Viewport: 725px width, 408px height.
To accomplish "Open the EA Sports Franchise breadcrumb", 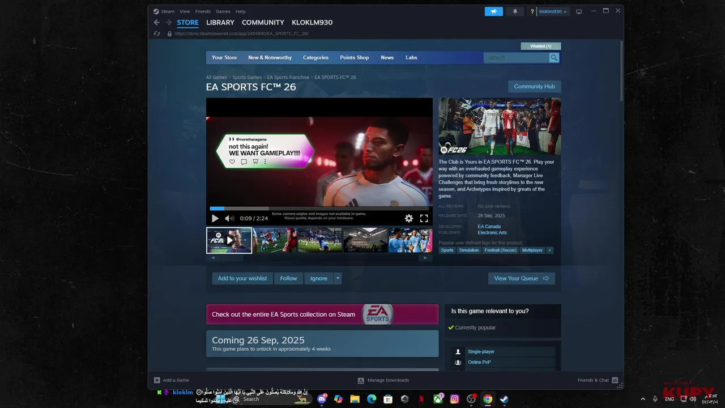I will click(x=288, y=77).
